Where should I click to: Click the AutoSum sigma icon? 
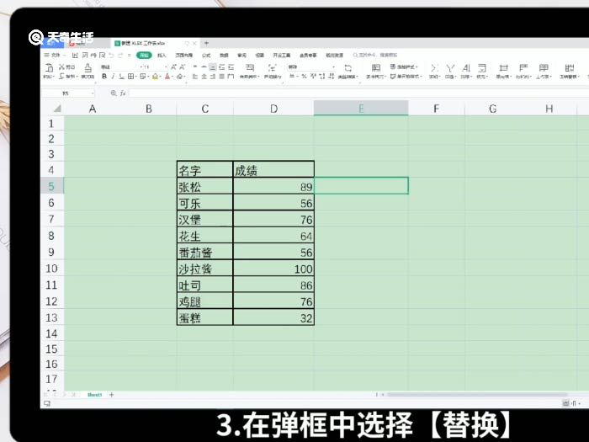pyautogui.click(x=434, y=68)
